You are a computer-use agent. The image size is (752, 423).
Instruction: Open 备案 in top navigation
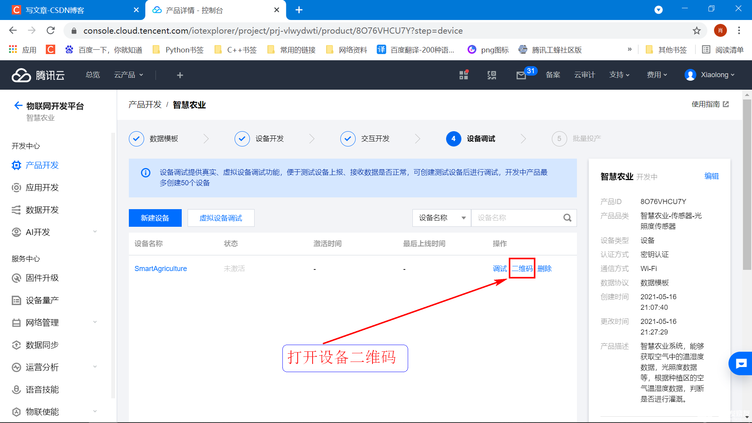[x=553, y=75]
